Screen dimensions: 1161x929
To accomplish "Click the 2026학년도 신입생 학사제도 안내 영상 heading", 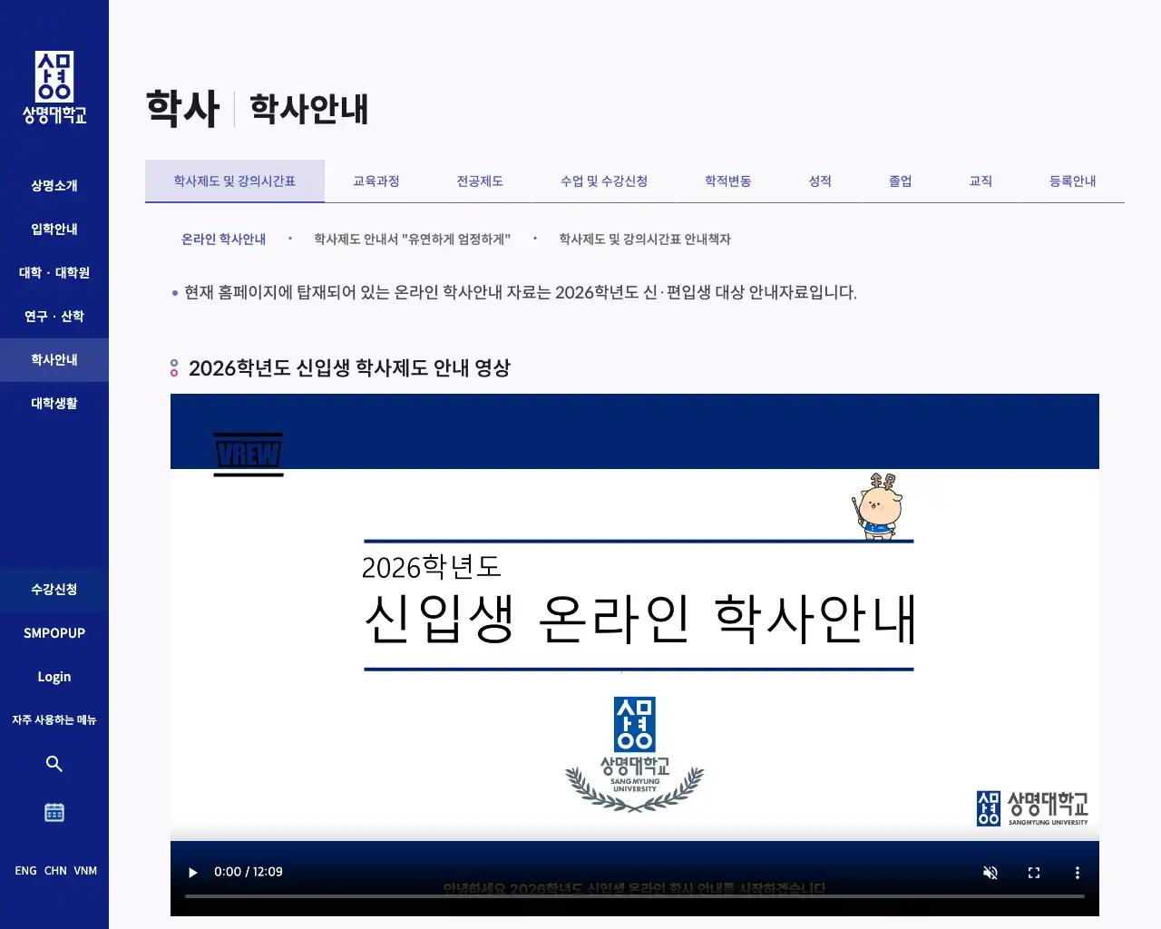I will [349, 368].
